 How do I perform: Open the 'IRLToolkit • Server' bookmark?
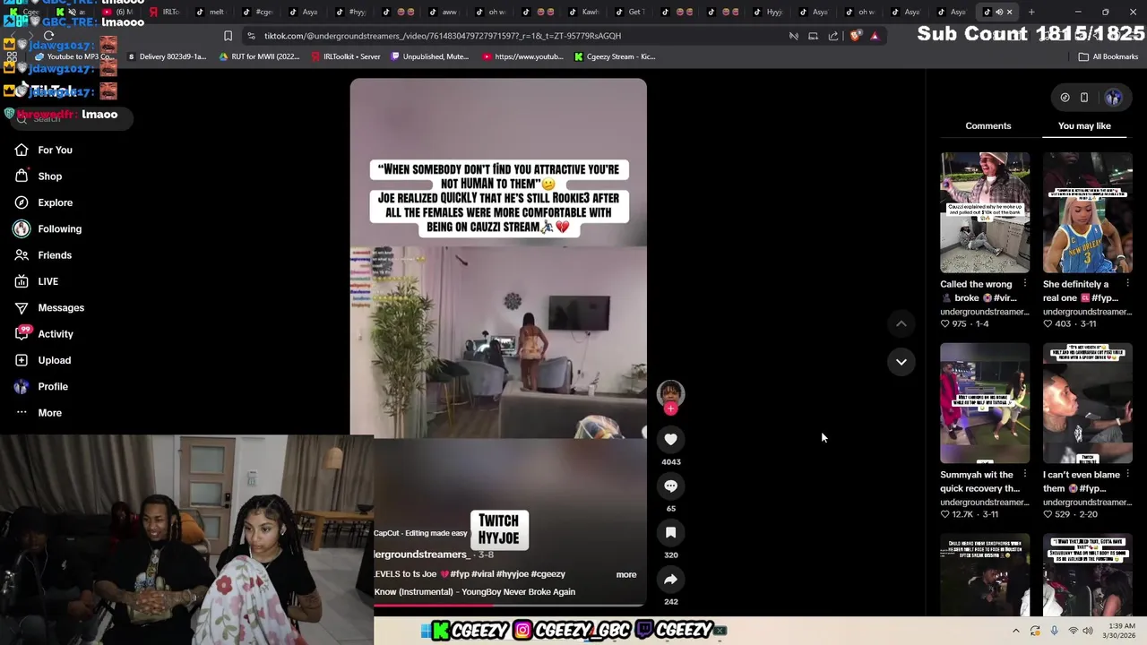coord(345,56)
